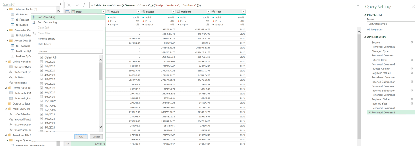Viewport: 418px width, 146px height.
Task: Delete the Renamed Columns2 step
Action: pos(369,112)
